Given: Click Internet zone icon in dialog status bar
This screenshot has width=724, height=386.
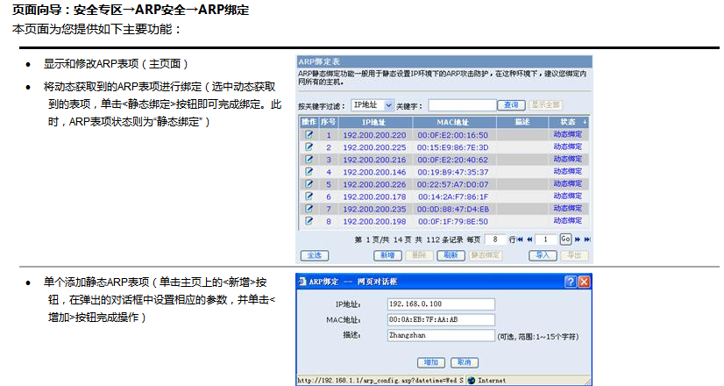Looking at the screenshot, I should pyautogui.click(x=471, y=381).
